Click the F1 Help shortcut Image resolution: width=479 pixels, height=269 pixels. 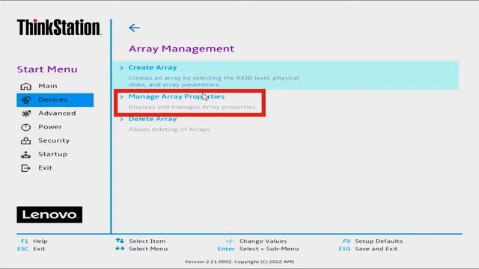point(34,241)
